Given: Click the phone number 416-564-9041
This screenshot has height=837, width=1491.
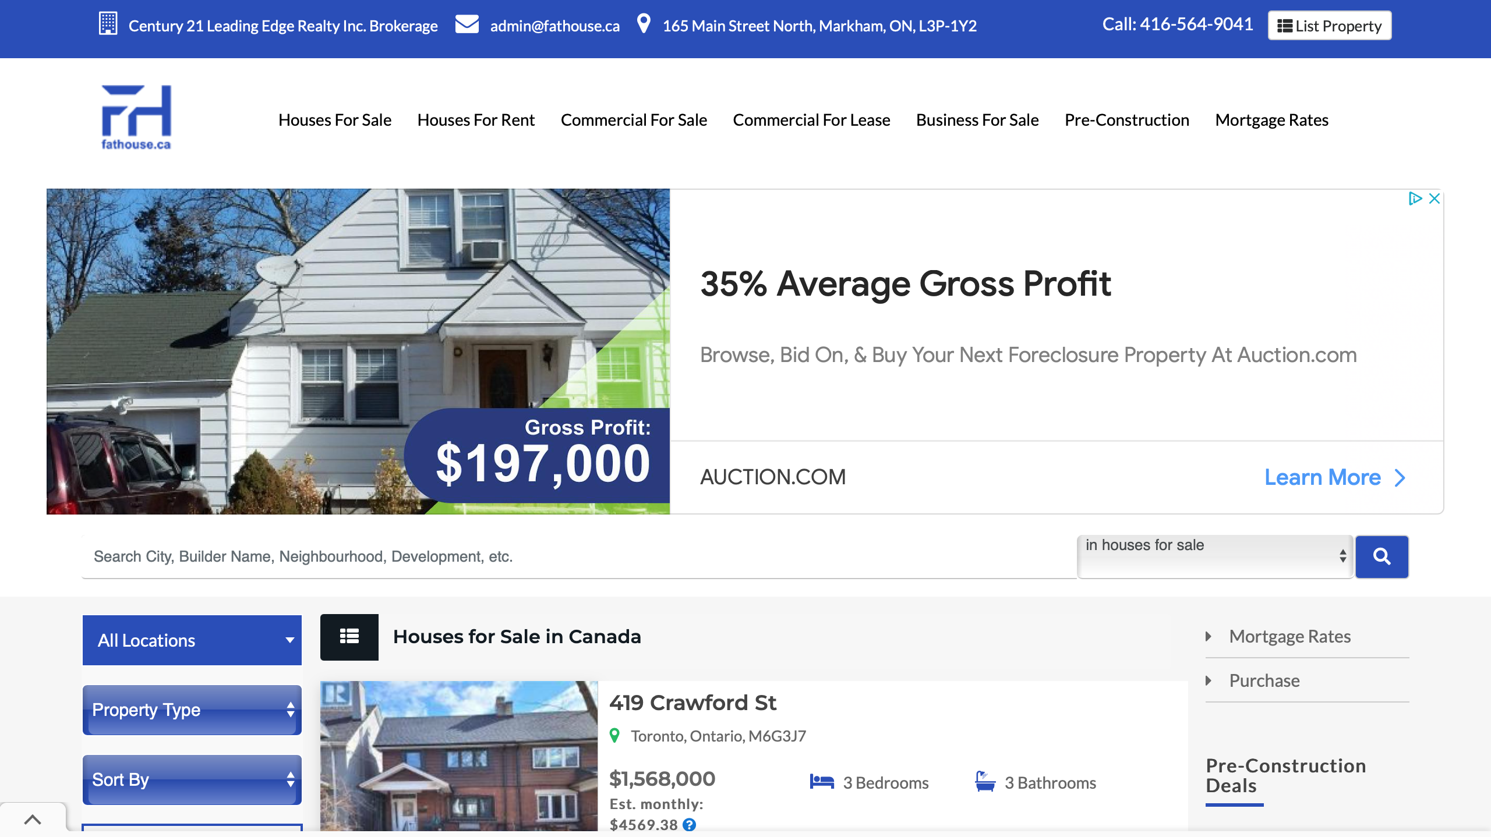Looking at the screenshot, I should click(1196, 24).
